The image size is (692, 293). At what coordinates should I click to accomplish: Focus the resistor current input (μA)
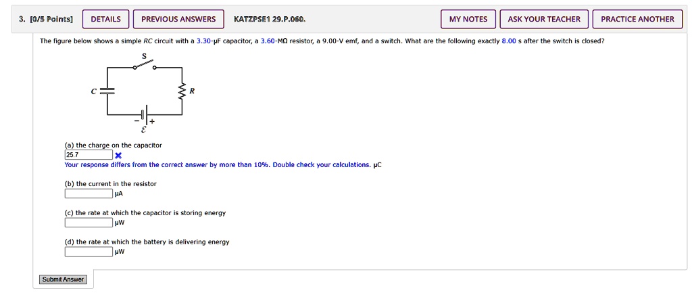tap(89, 194)
